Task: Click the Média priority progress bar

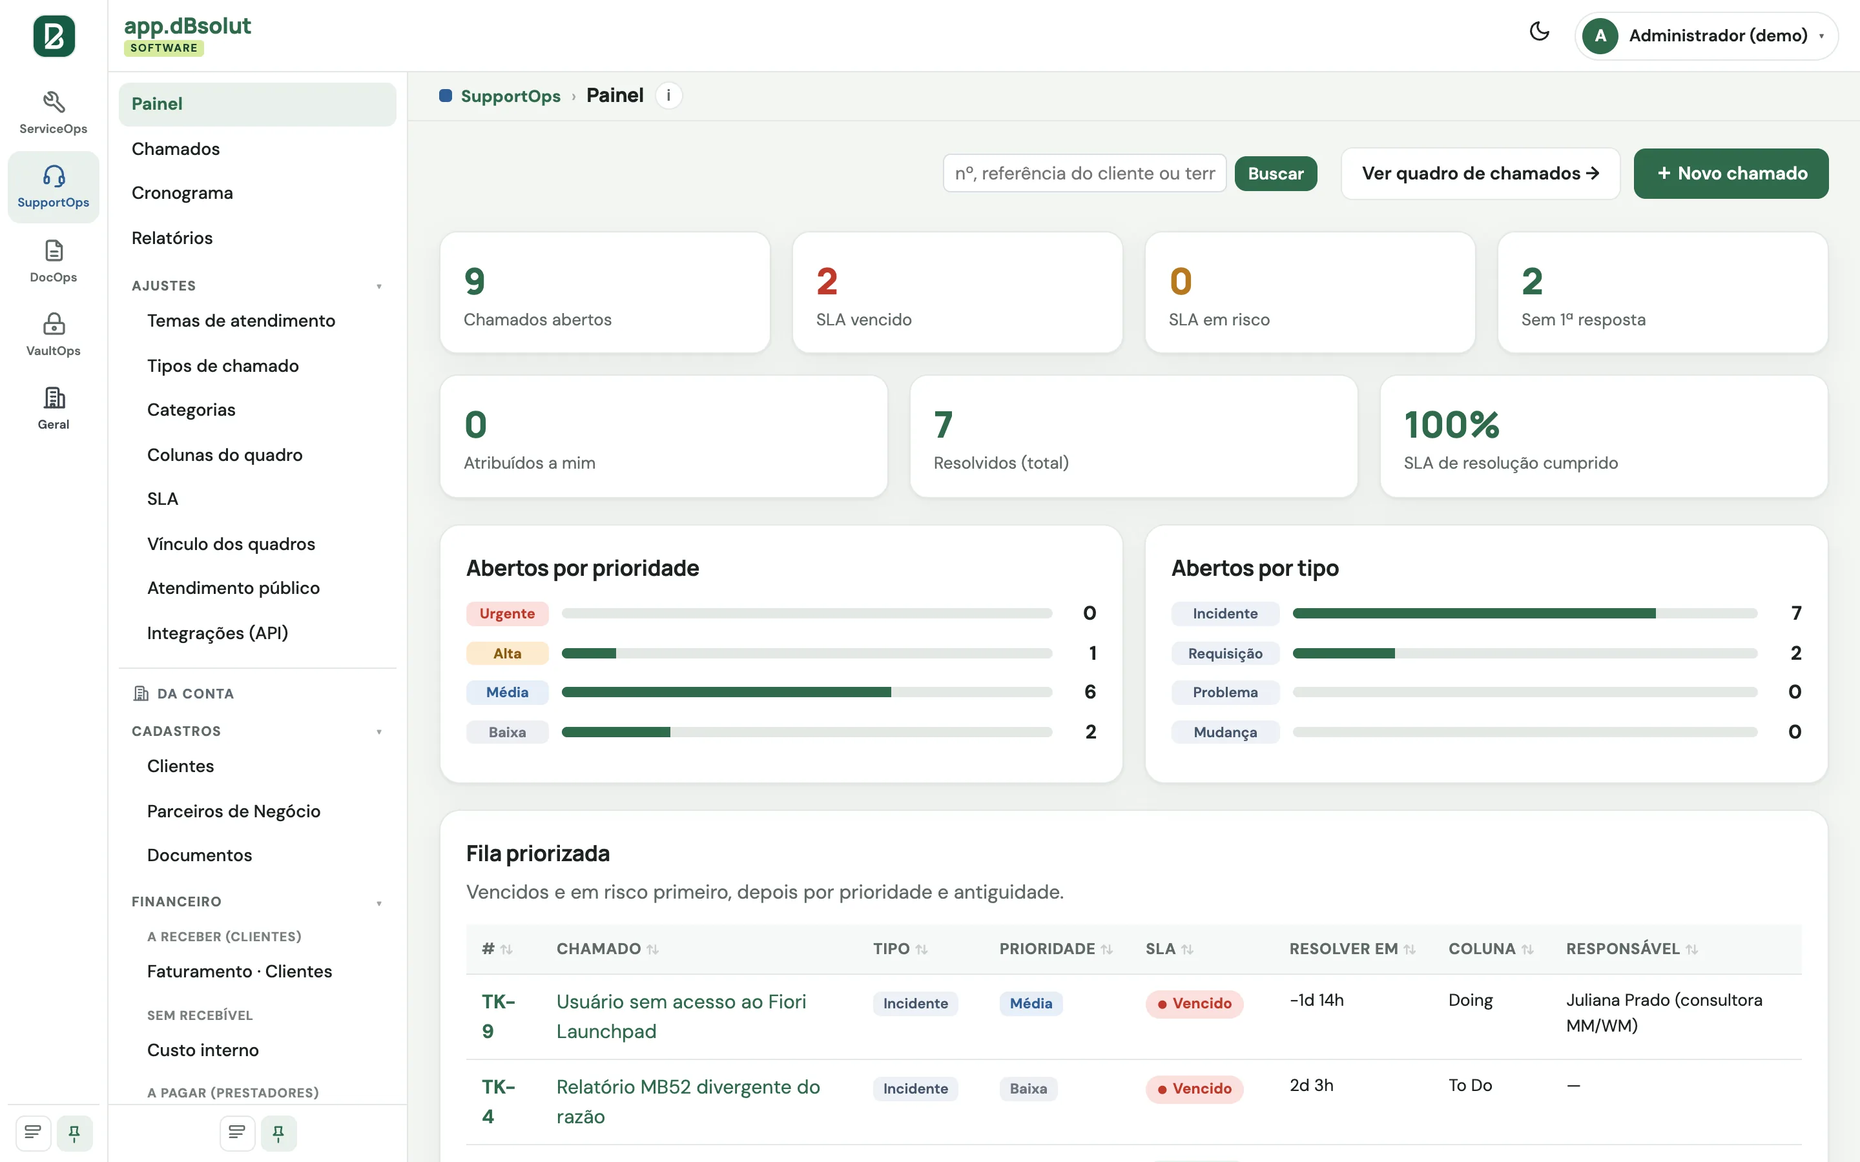Action: [x=806, y=693]
